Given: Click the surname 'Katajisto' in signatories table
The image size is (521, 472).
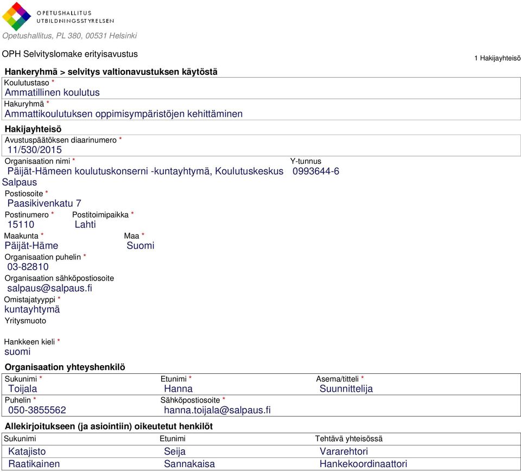Looking at the screenshot, I should coord(27,451).
